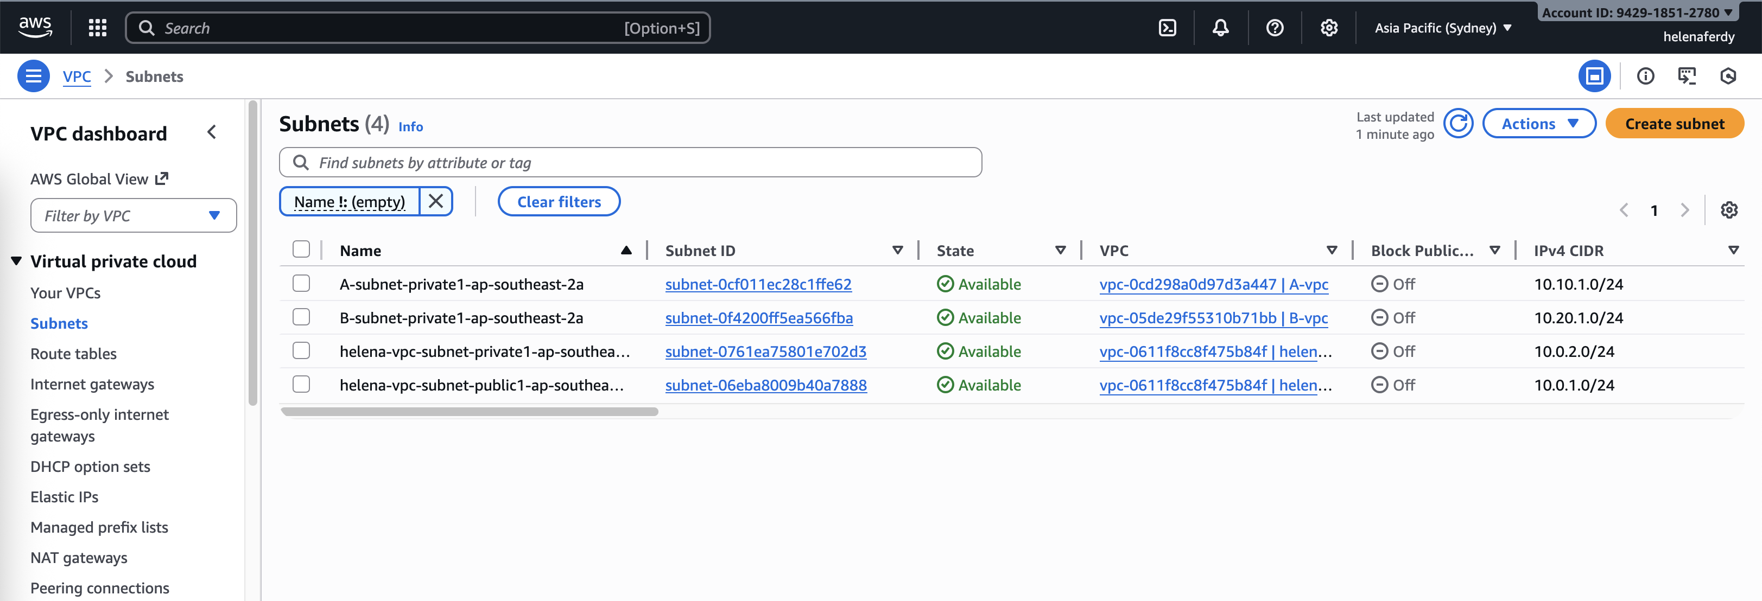Toggle the hamburger navigation menu
This screenshot has width=1762, height=601.
[33, 76]
